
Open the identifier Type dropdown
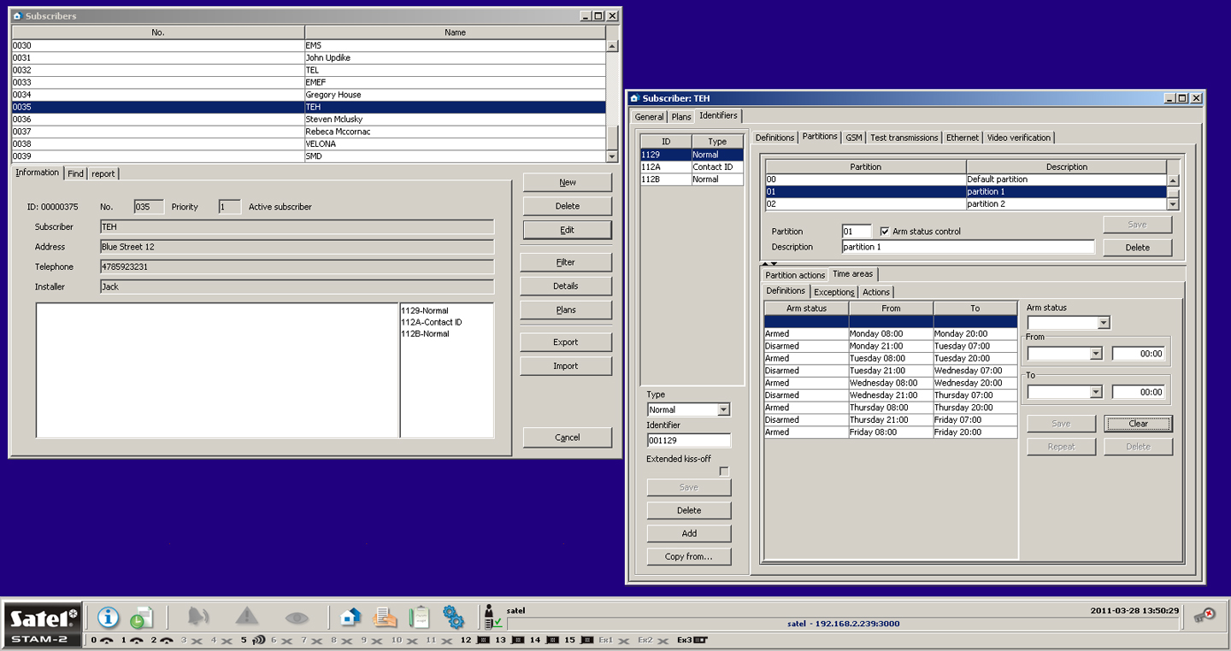click(x=723, y=410)
